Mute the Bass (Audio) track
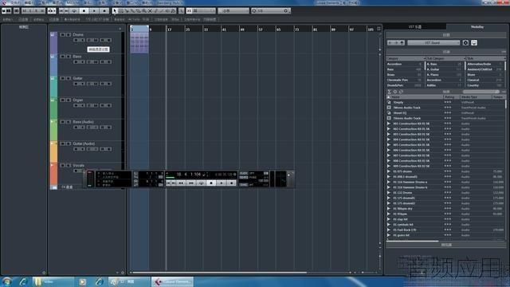 click(62, 122)
